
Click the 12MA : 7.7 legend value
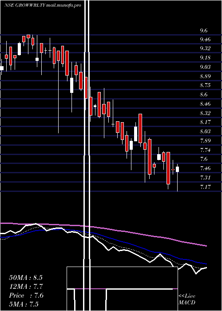tap(26, 287)
